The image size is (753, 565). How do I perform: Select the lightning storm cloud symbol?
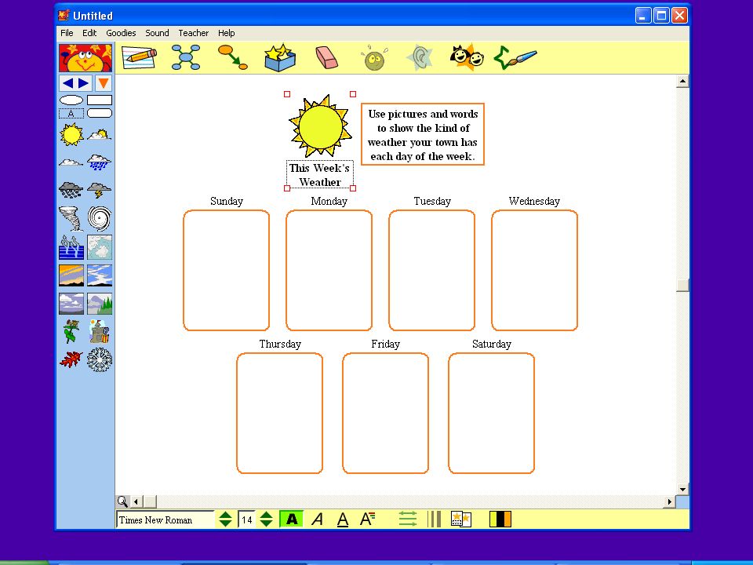tap(100, 190)
